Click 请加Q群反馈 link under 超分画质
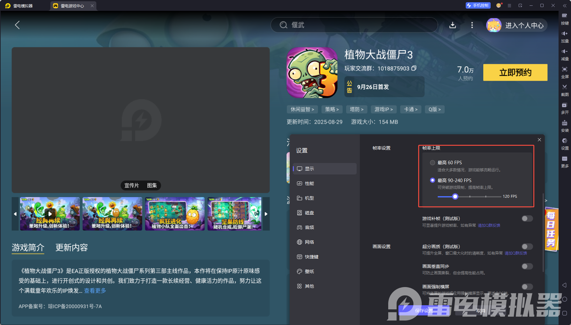The width and height of the screenshot is (571, 325). [516, 253]
